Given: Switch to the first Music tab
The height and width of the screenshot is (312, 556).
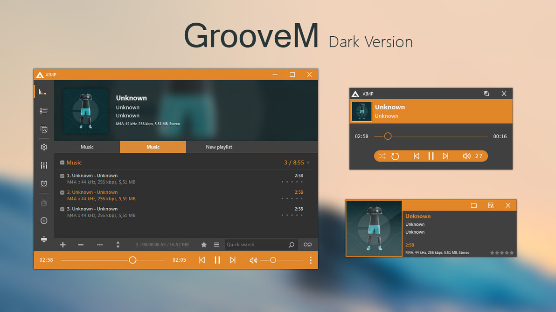Looking at the screenshot, I should (x=87, y=147).
